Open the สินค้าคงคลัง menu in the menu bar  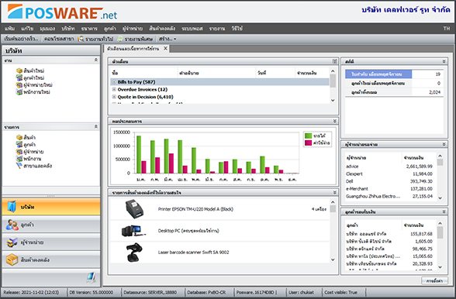click(162, 29)
